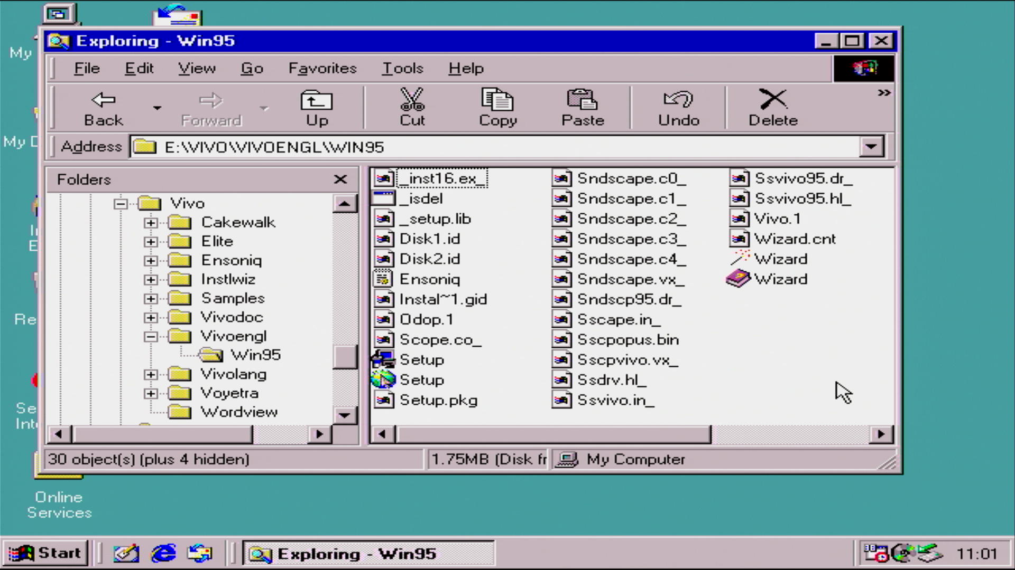Open the Tools menu
1015x570 pixels.
402,68
